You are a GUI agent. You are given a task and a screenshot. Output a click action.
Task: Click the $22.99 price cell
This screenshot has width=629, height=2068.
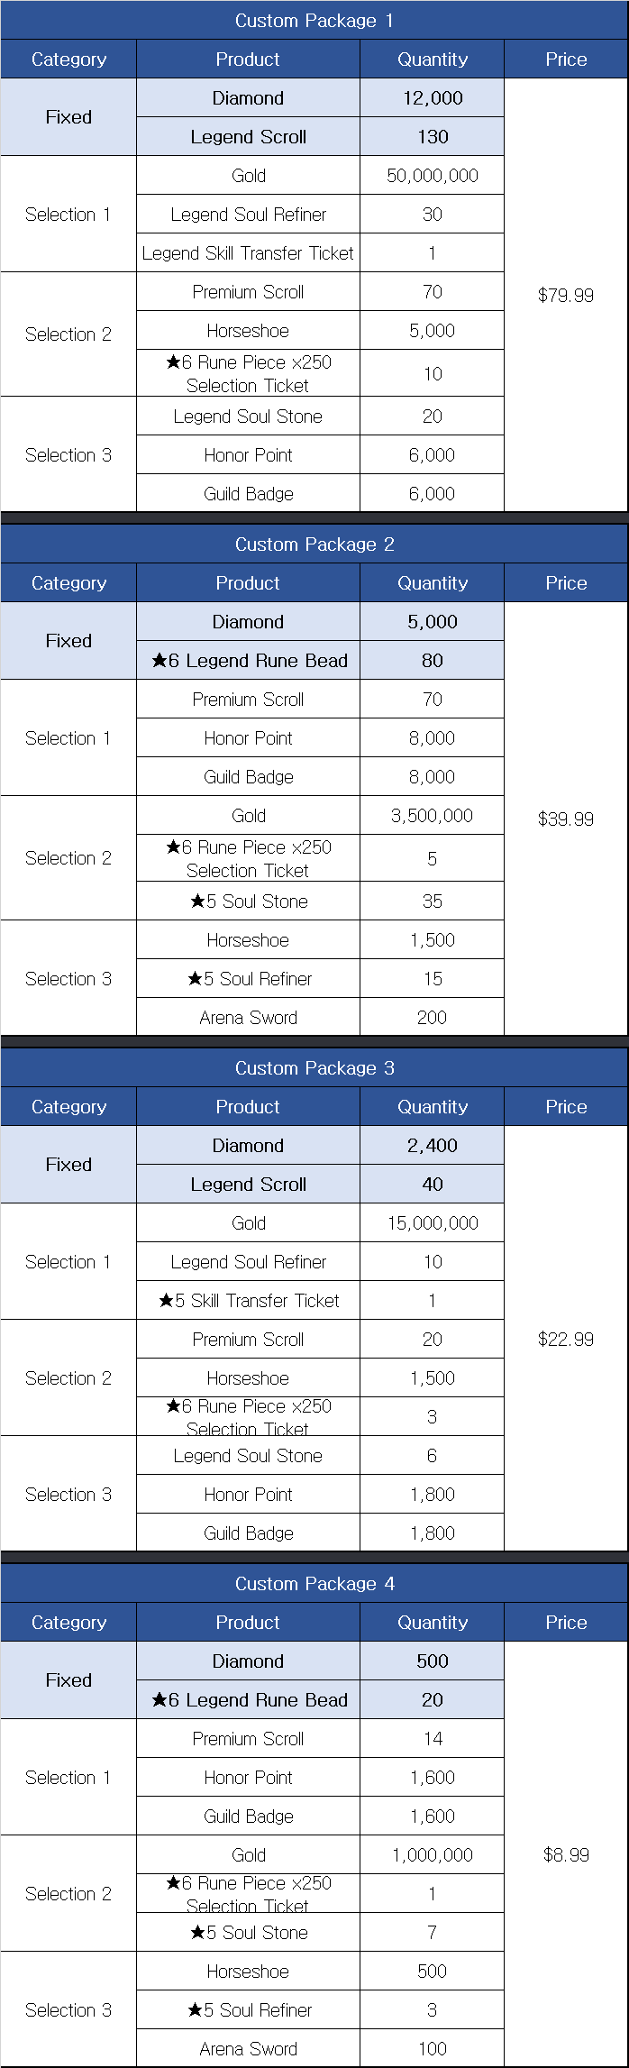coord(566,1339)
